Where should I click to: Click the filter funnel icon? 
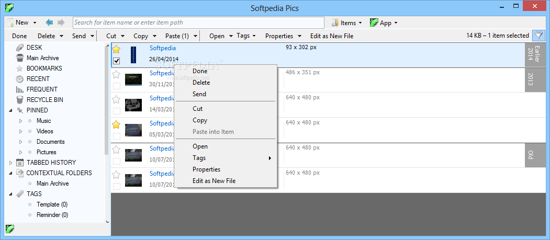pos(538,36)
